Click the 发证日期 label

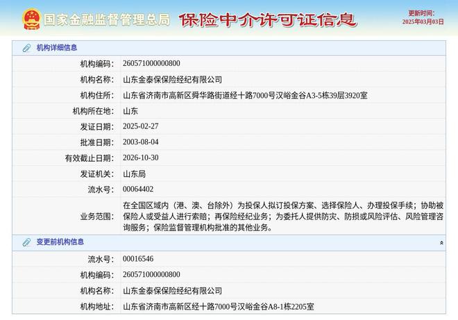[97, 127]
